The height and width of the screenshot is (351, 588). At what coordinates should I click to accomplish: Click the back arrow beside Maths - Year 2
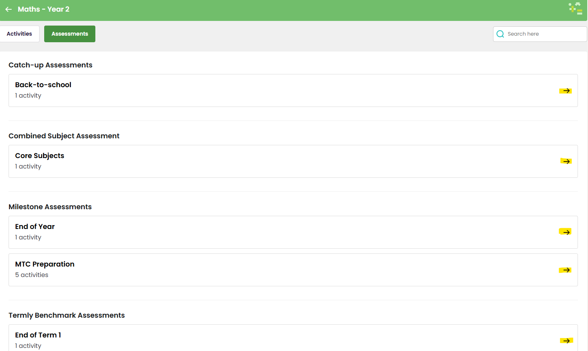coord(9,9)
